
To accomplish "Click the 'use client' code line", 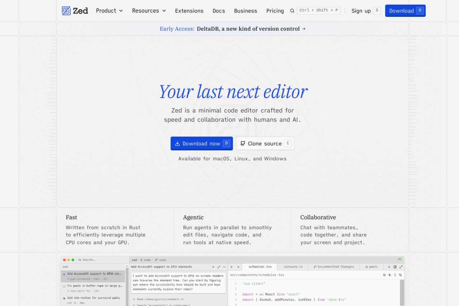I will pos(254,284).
